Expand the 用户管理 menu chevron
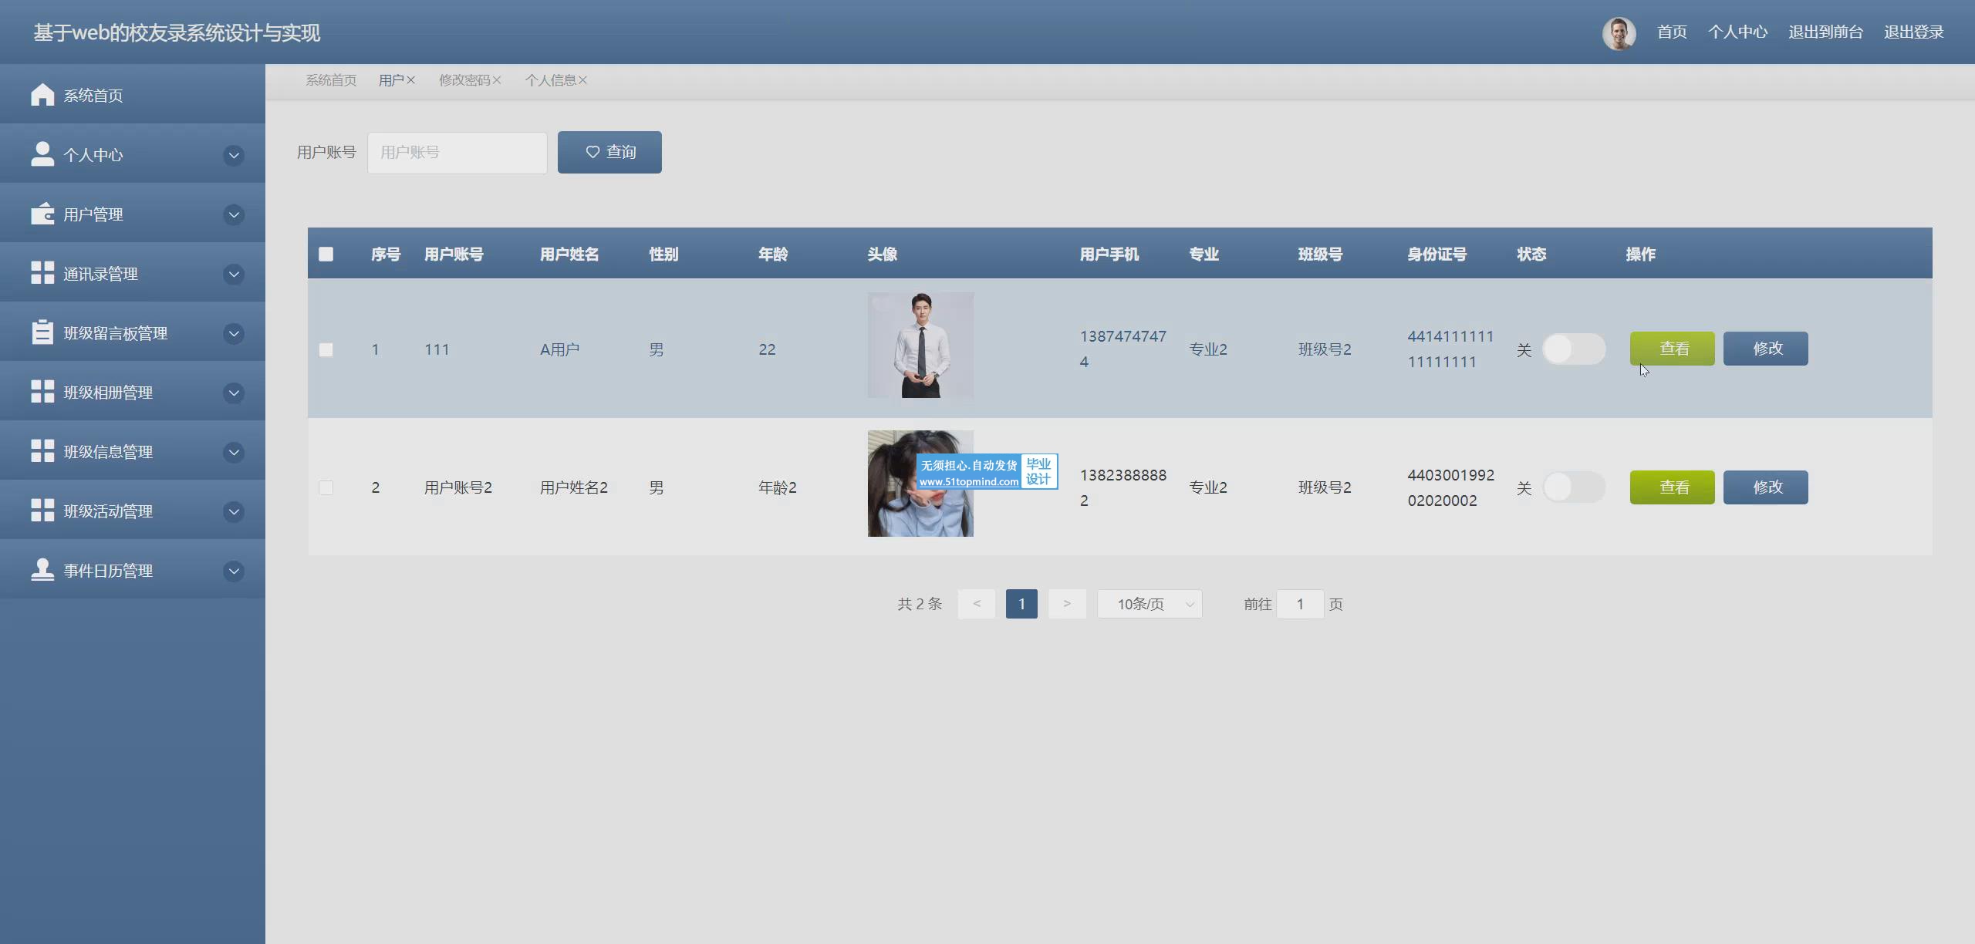This screenshot has height=944, width=1975. tap(234, 214)
